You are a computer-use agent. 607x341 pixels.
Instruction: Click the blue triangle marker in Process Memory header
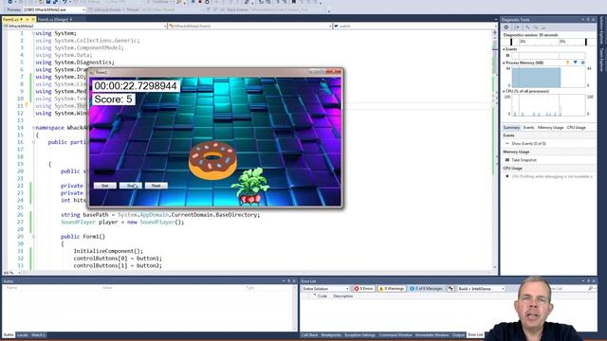(576, 63)
